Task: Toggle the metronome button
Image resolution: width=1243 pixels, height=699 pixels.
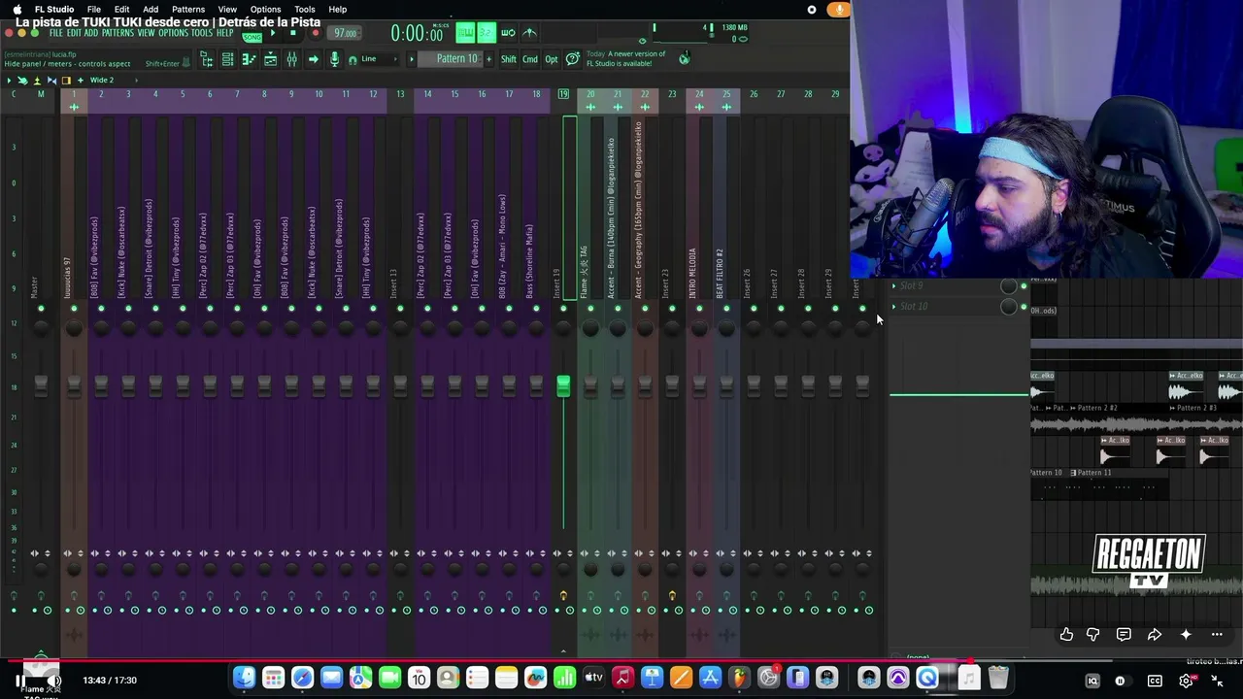Action: [x=529, y=33]
